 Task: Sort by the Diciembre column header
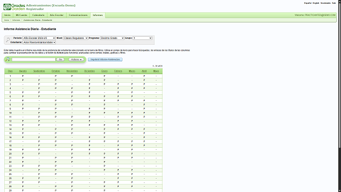coord(90,71)
